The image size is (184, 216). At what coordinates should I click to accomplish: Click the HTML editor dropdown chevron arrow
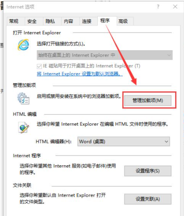[166, 142]
